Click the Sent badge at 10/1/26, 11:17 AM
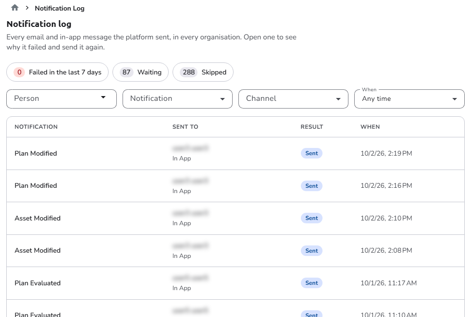 [x=311, y=283]
